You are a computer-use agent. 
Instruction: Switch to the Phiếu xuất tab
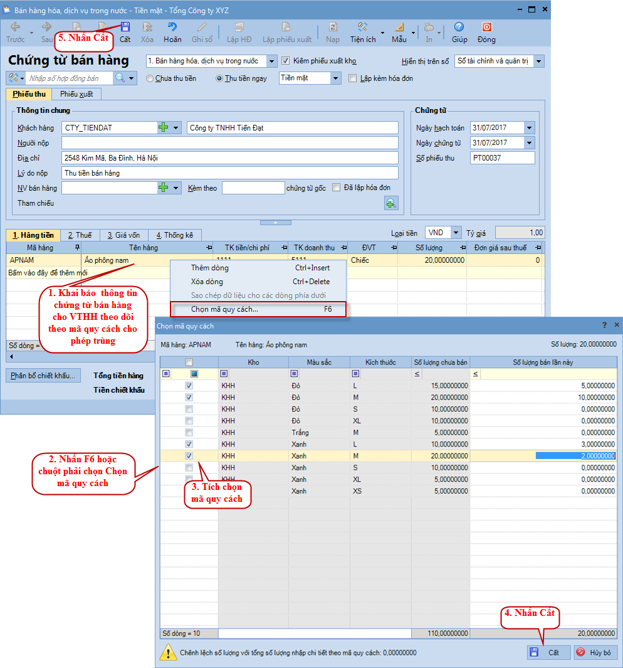pyautogui.click(x=76, y=94)
